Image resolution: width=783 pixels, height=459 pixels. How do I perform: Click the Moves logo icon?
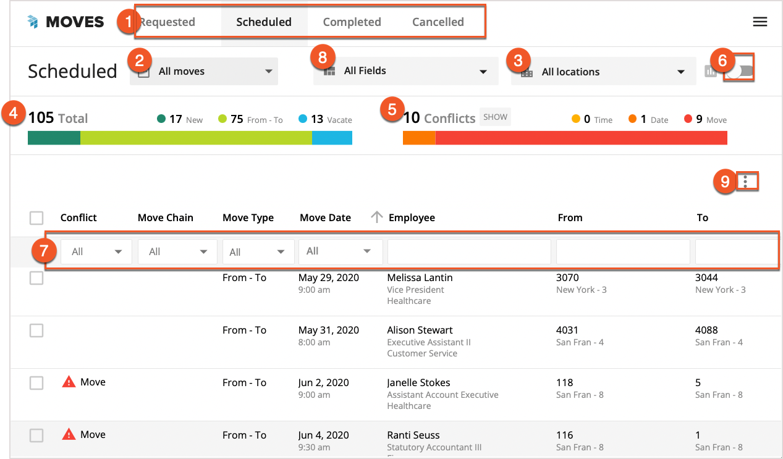pos(33,22)
